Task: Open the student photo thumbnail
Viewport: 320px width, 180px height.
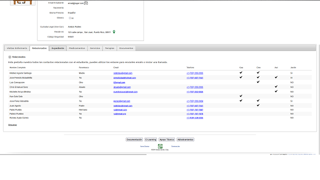Action: (22, 2)
